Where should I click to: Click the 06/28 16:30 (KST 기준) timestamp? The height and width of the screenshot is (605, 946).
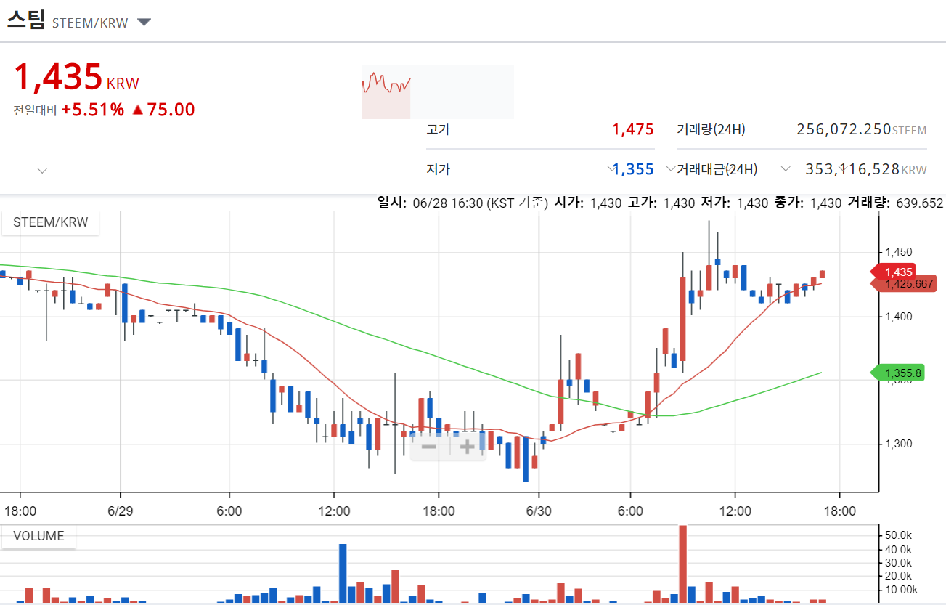tap(480, 203)
